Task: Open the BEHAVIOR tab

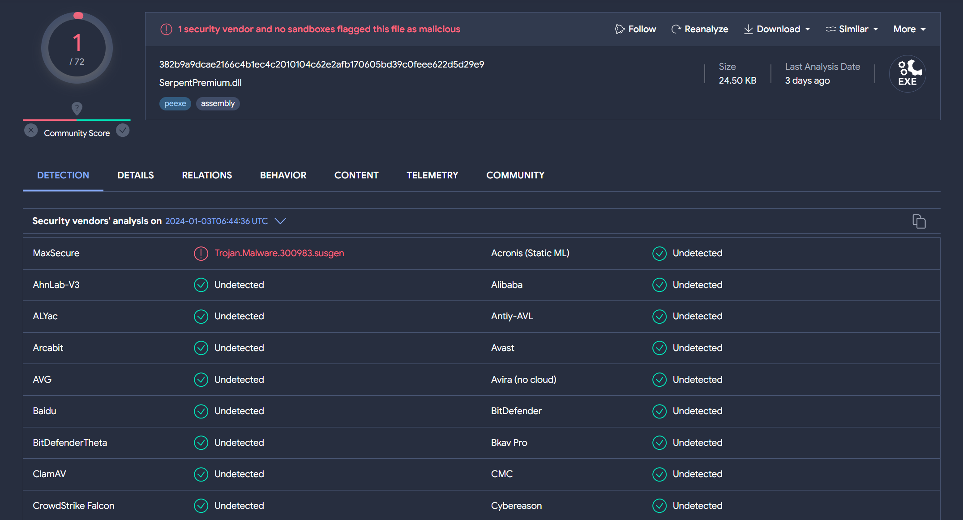Action: point(283,175)
